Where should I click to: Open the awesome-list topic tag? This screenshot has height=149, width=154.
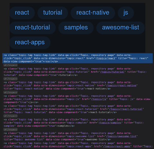tap(121, 28)
